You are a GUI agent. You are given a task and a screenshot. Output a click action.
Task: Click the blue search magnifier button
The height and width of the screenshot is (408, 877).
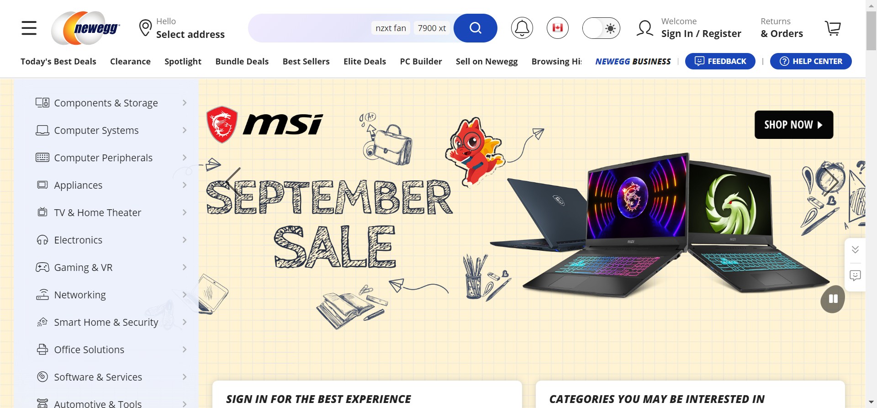click(x=475, y=28)
